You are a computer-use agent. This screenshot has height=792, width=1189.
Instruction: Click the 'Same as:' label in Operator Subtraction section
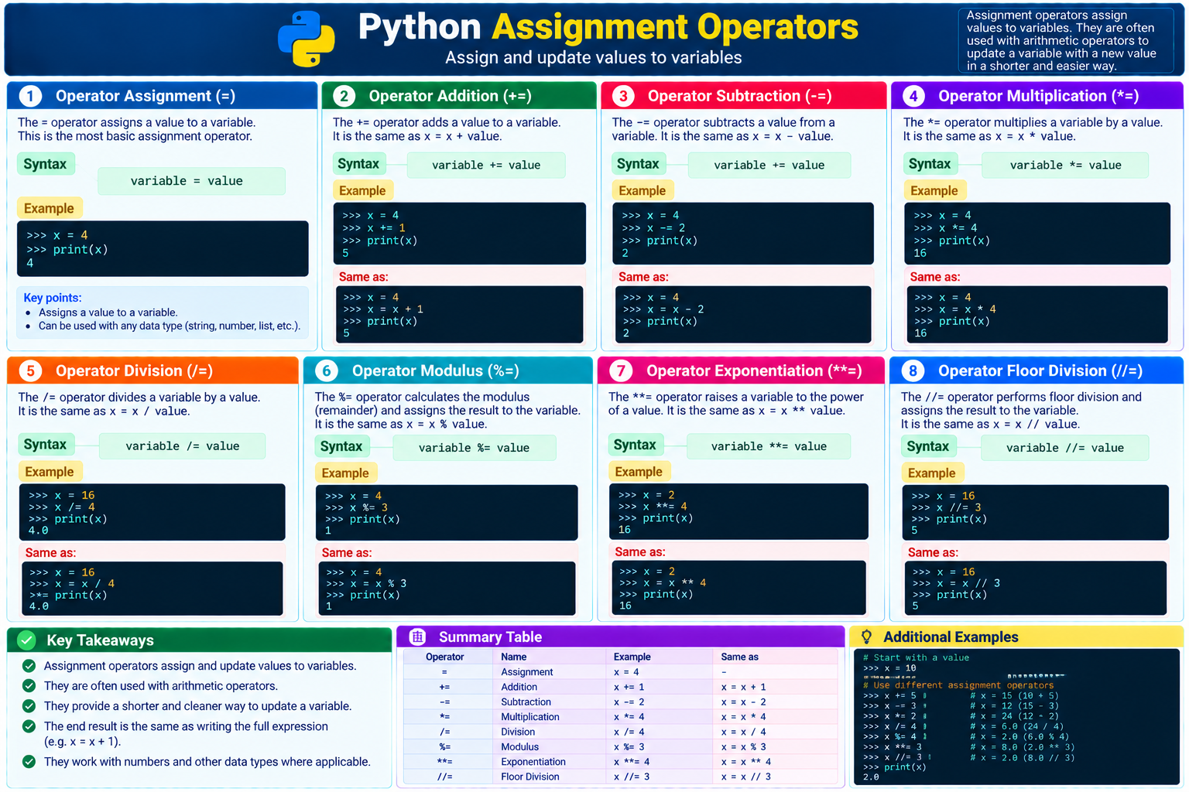pyautogui.click(x=643, y=277)
